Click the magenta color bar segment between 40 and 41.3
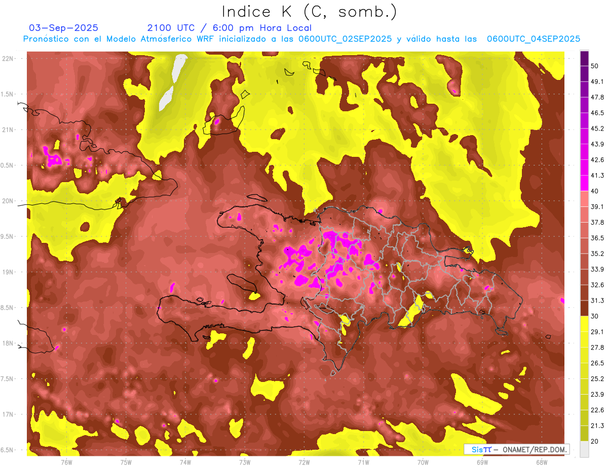This screenshot has width=608, height=469. [x=584, y=183]
